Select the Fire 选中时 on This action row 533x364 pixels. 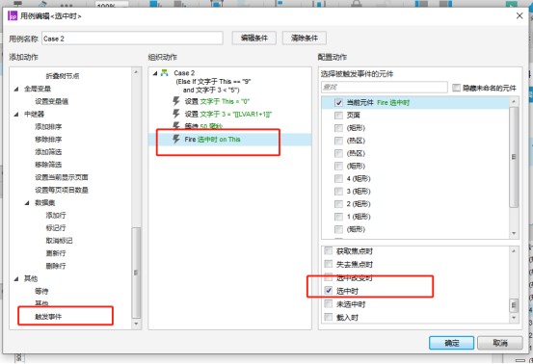(229, 140)
